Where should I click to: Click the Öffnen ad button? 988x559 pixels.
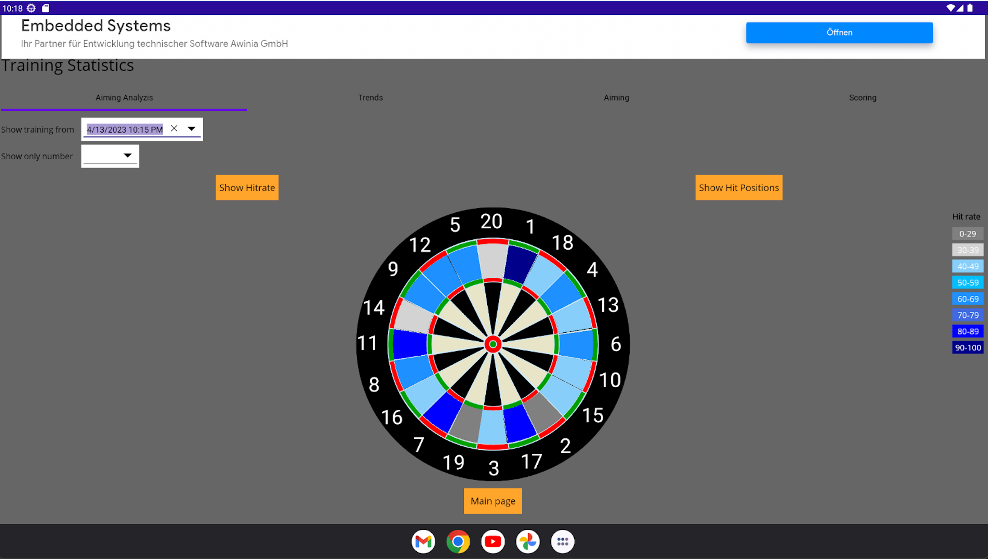click(839, 32)
